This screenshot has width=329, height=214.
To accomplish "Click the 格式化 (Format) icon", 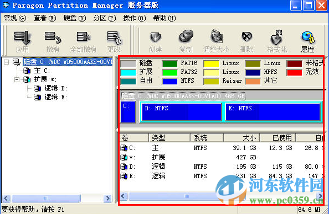I will pos(277,37).
